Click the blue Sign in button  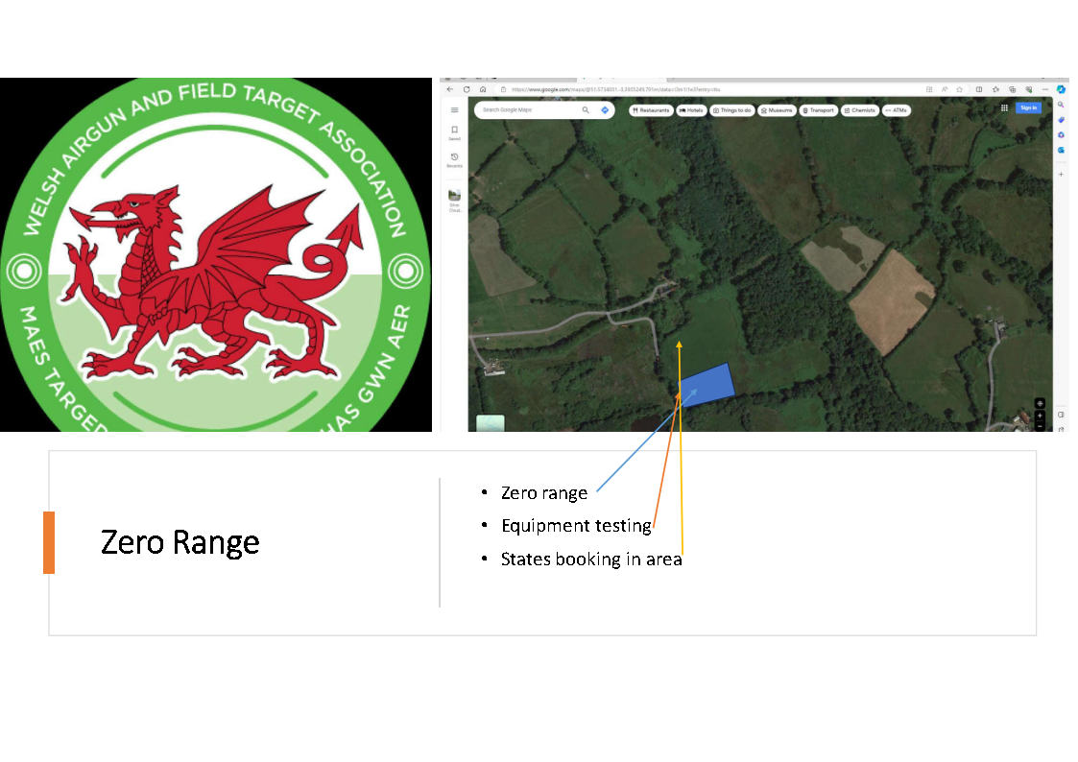click(x=1028, y=107)
